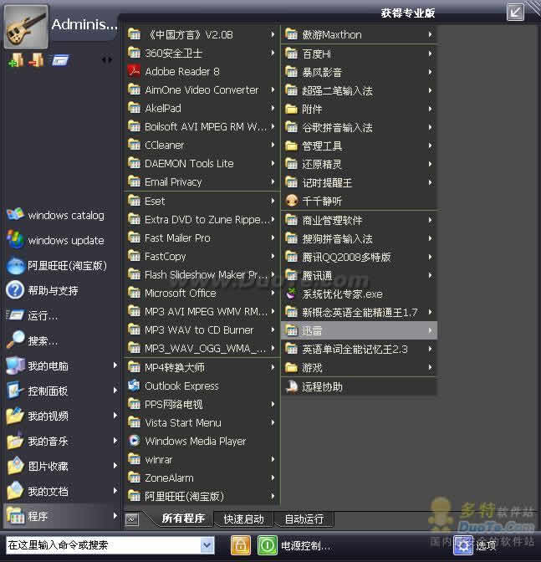Launch Windows Media Player icon
This screenshot has height=562, width=541.
(x=135, y=441)
